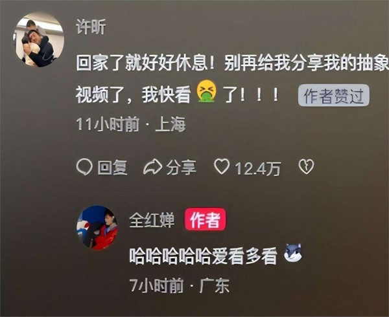
Task: Tap the husky dog emoji
Action: coord(293,253)
